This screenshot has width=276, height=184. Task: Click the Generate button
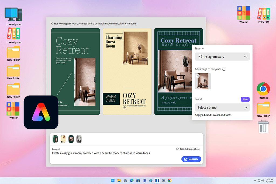(191, 159)
